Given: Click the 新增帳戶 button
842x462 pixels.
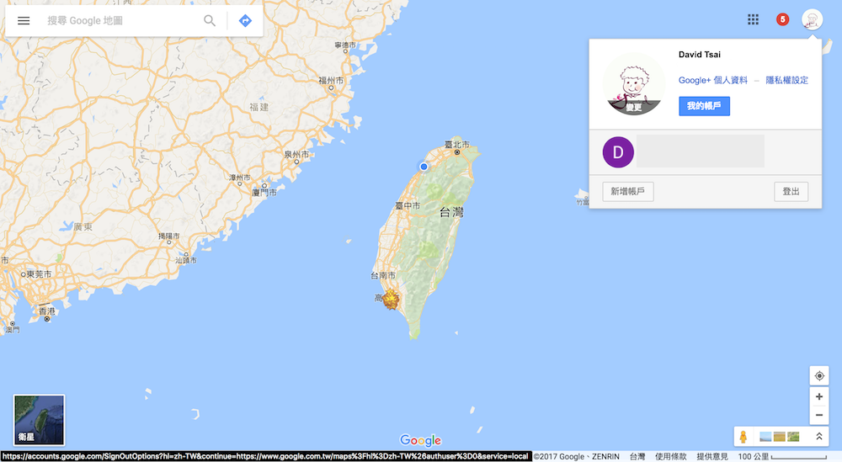Looking at the screenshot, I should (628, 192).
